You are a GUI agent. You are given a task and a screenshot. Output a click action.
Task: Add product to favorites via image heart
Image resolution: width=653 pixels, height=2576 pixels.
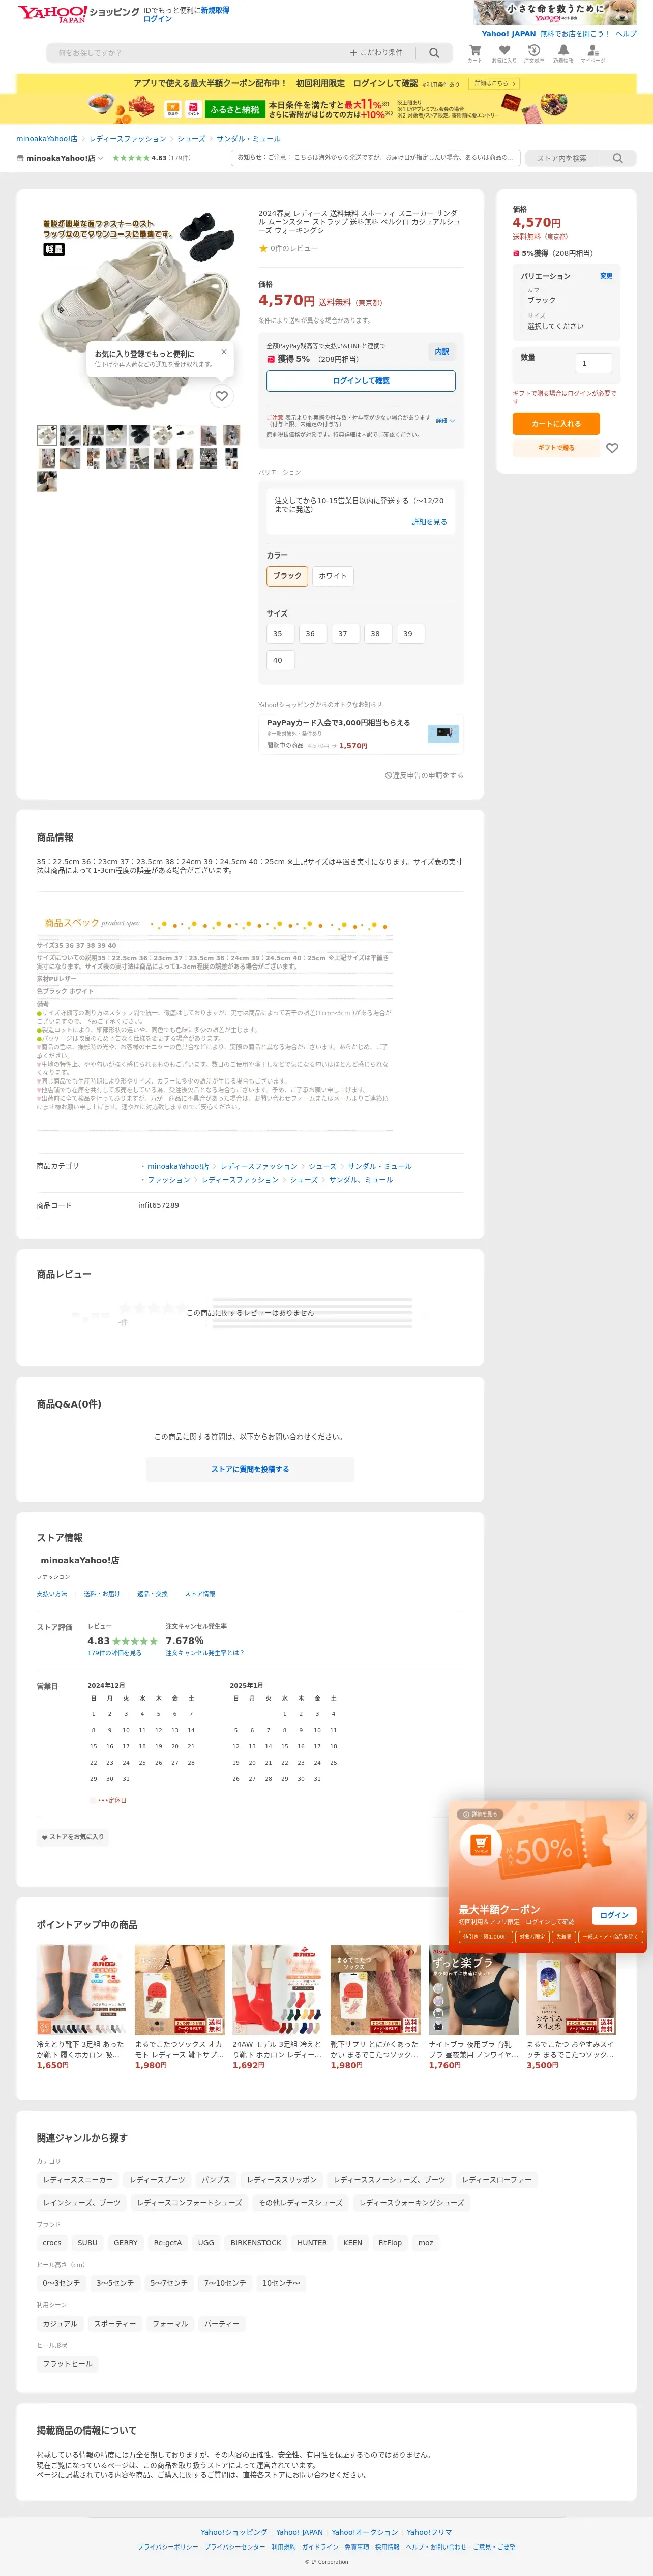coord(222,396)
